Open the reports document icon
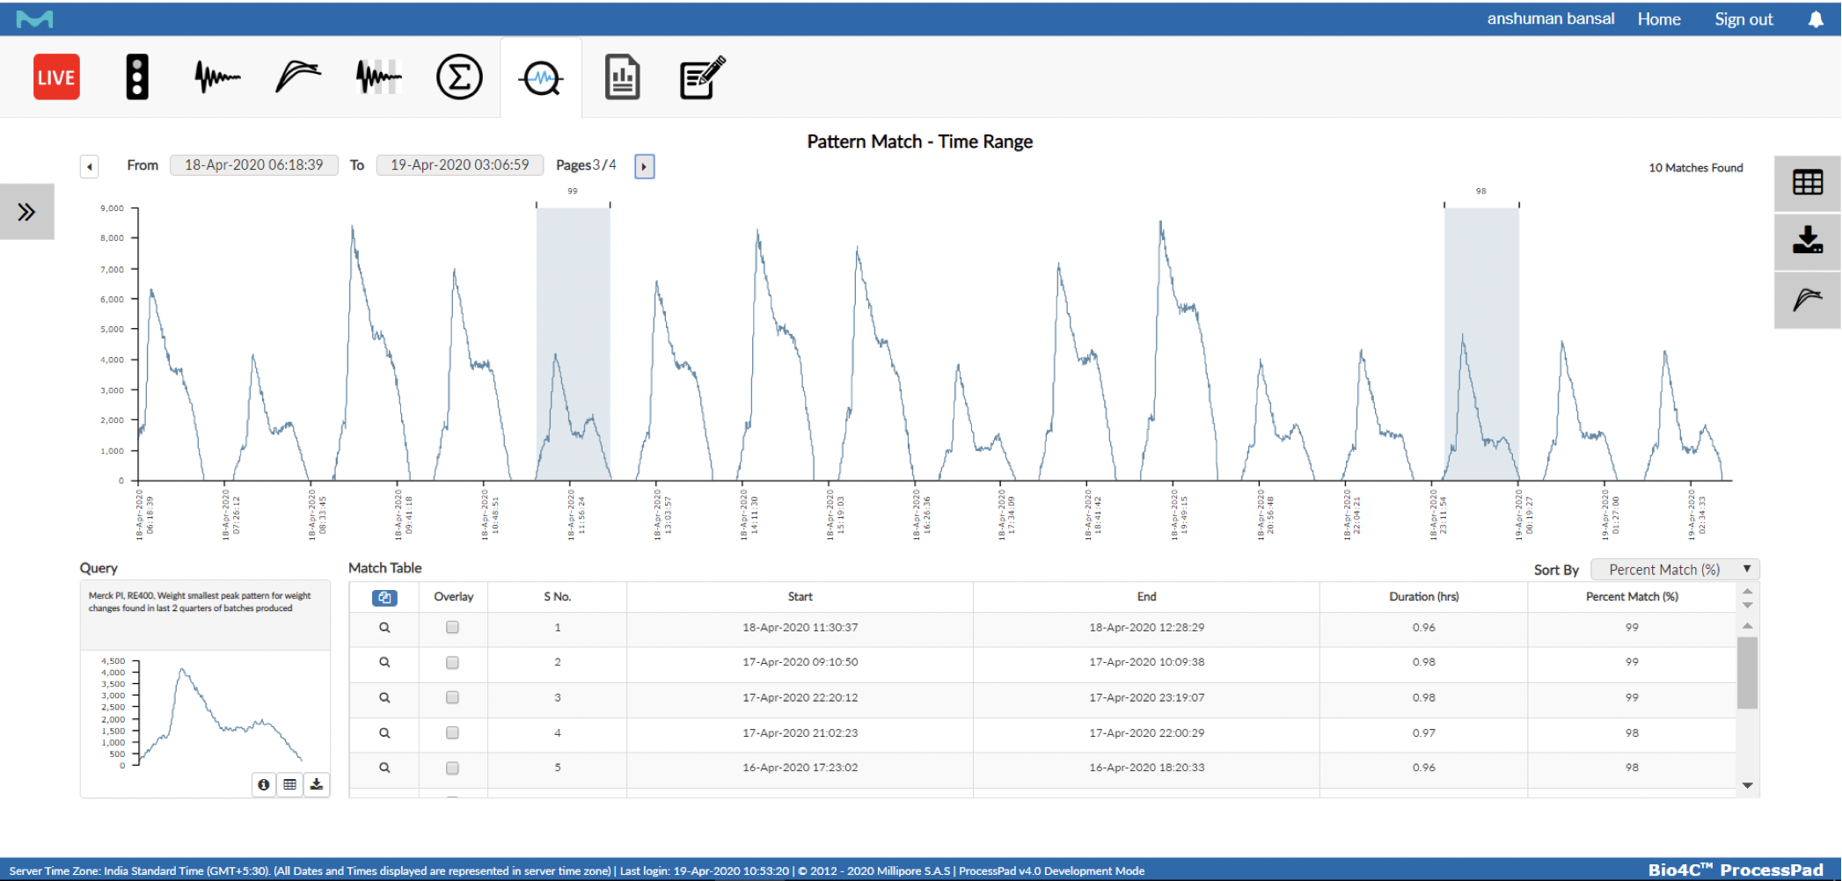 [x=622, y=77]
